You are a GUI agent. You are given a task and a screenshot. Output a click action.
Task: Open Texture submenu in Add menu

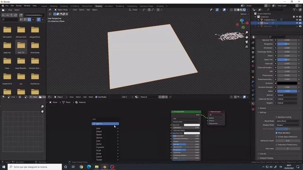(x=105, y=137)
